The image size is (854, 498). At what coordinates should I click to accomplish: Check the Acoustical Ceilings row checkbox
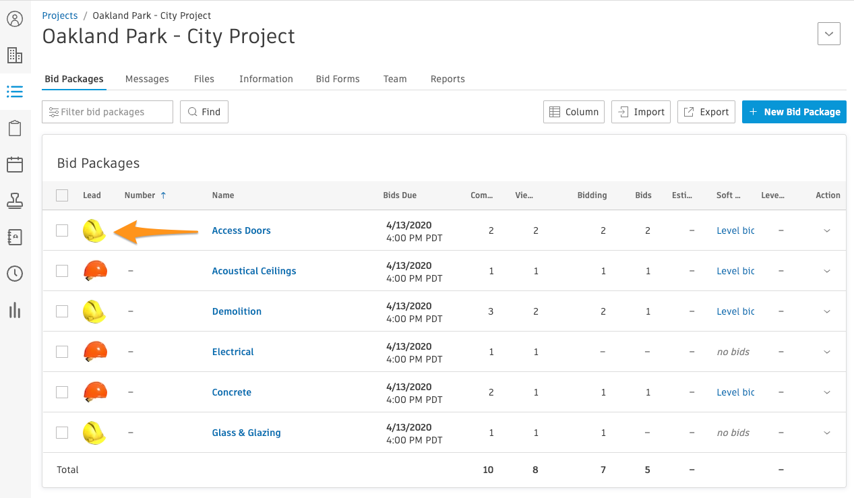coord(62,271)
